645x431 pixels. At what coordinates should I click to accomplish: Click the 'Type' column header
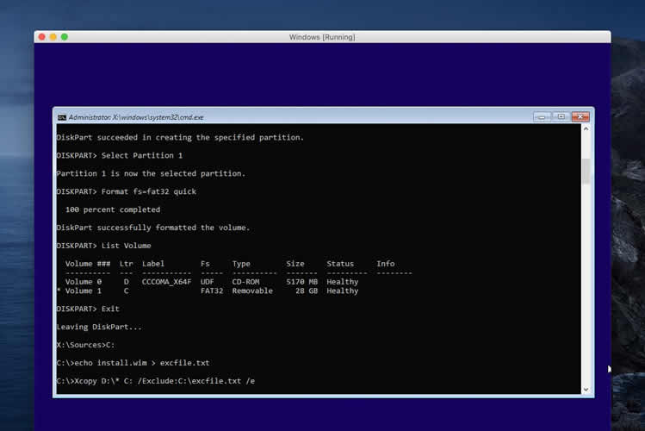pos(241,264)
